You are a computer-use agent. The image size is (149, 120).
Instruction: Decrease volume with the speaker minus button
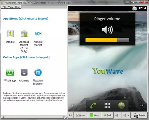(x=118, y=115)
